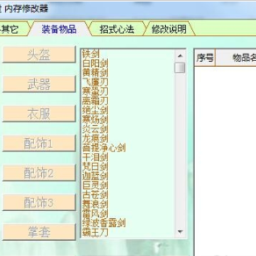Select 千泪剑 in the list
This screenshot has height=256, width=256.
95,157
